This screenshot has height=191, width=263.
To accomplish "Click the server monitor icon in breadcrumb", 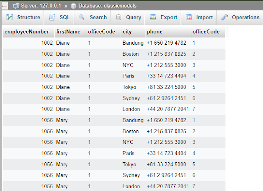I will 16,6.
